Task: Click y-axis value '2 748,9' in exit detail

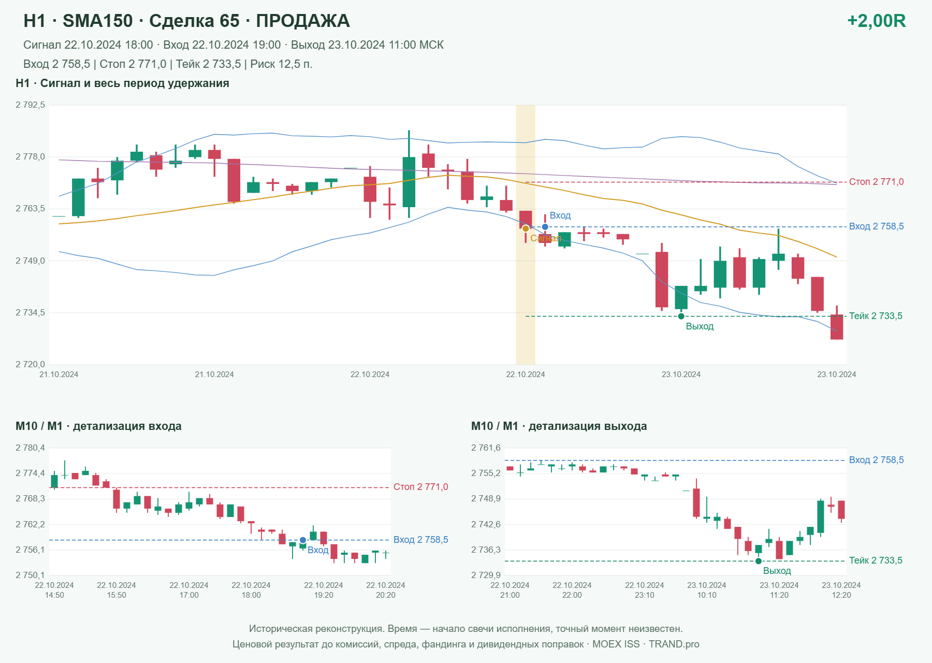Action: pos(486,499)
